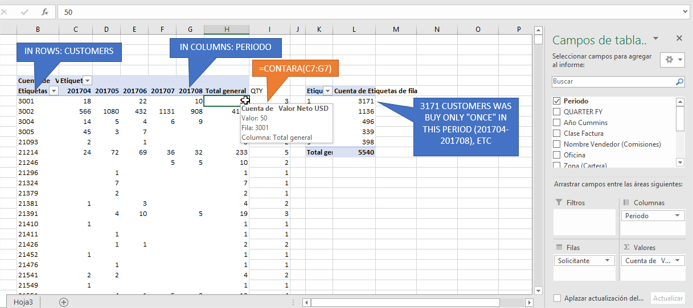
Task: Click the QTY header cell
Action: click(269, 90)
